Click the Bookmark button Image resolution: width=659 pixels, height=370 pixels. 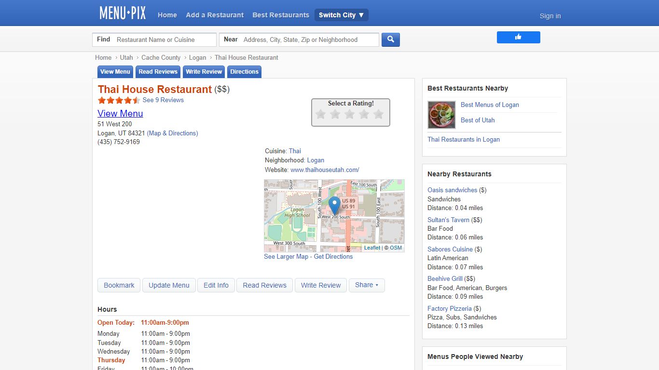point(119,285)
